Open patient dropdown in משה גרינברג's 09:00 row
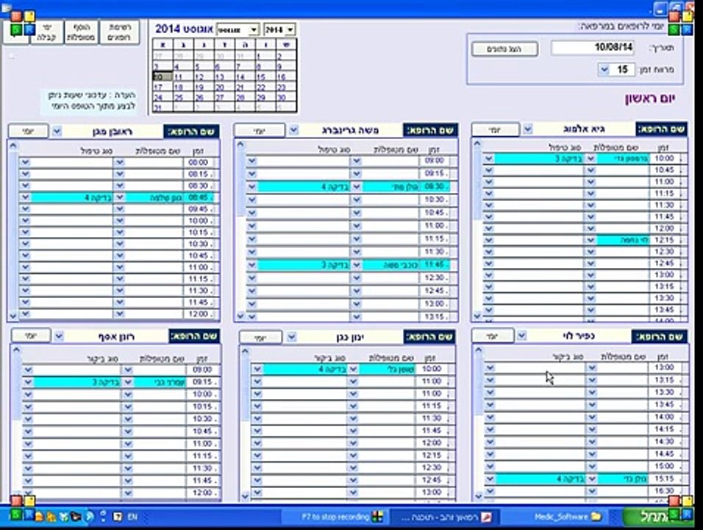 click(357, 160)
